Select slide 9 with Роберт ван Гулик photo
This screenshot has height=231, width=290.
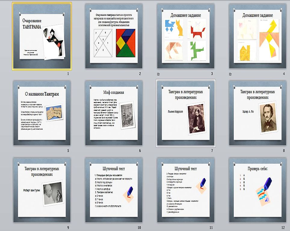(x=42, y=190)
